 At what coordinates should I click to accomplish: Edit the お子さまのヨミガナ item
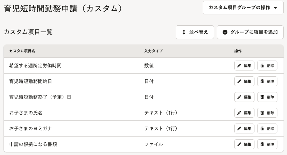[x=244, y=129]
